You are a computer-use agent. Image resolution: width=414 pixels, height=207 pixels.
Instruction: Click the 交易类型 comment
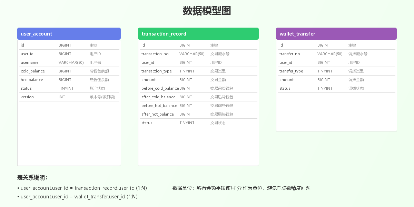tap(218, 71)
